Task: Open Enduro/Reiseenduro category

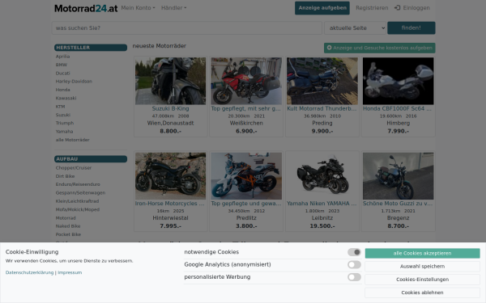Action: tap(78, 184)
